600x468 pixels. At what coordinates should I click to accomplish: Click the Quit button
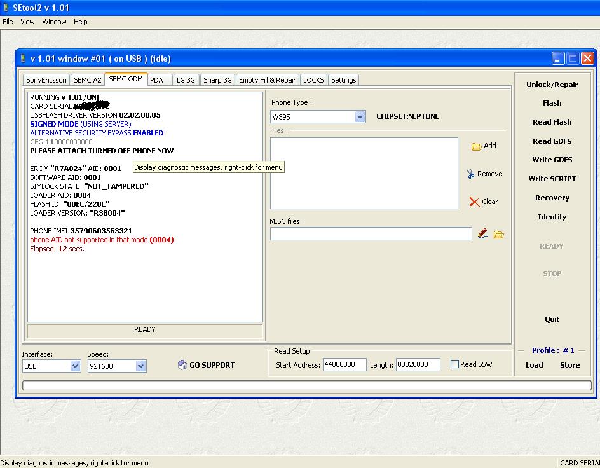coord(552,319)
